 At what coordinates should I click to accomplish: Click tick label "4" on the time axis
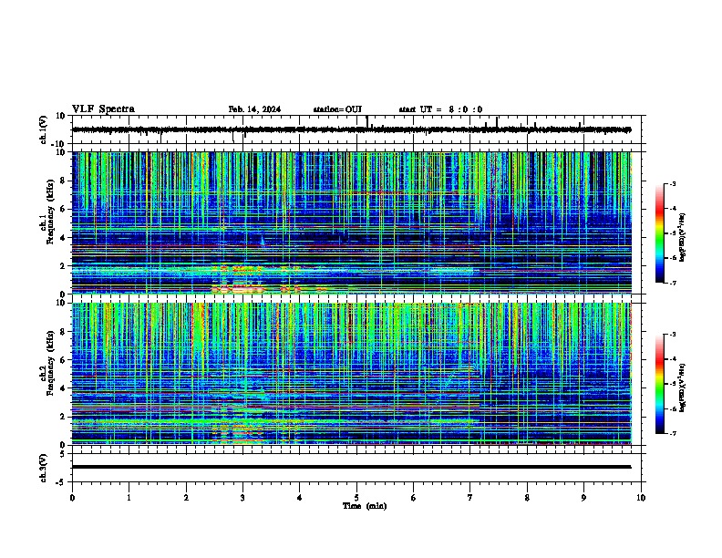pyautogui.click(x=300, y=498)
